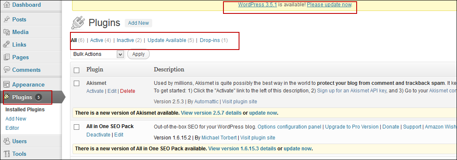Click the Dashboard home icon

(6, 5)
